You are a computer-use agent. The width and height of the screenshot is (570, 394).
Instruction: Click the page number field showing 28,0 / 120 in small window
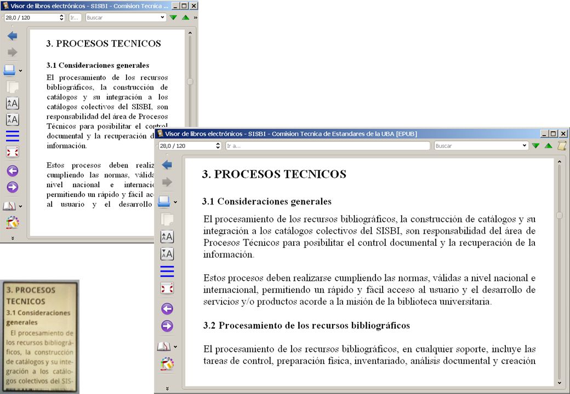tap(35, 18)
